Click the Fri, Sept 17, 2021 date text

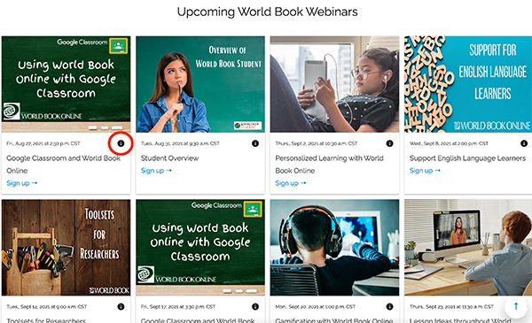coord(178,307)
